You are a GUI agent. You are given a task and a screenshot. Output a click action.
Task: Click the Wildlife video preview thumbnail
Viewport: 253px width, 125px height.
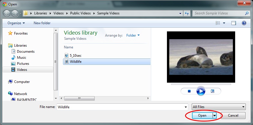201,57
